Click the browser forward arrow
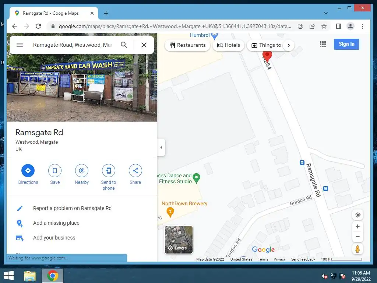The image size is (377, 283). pos(27,26)
